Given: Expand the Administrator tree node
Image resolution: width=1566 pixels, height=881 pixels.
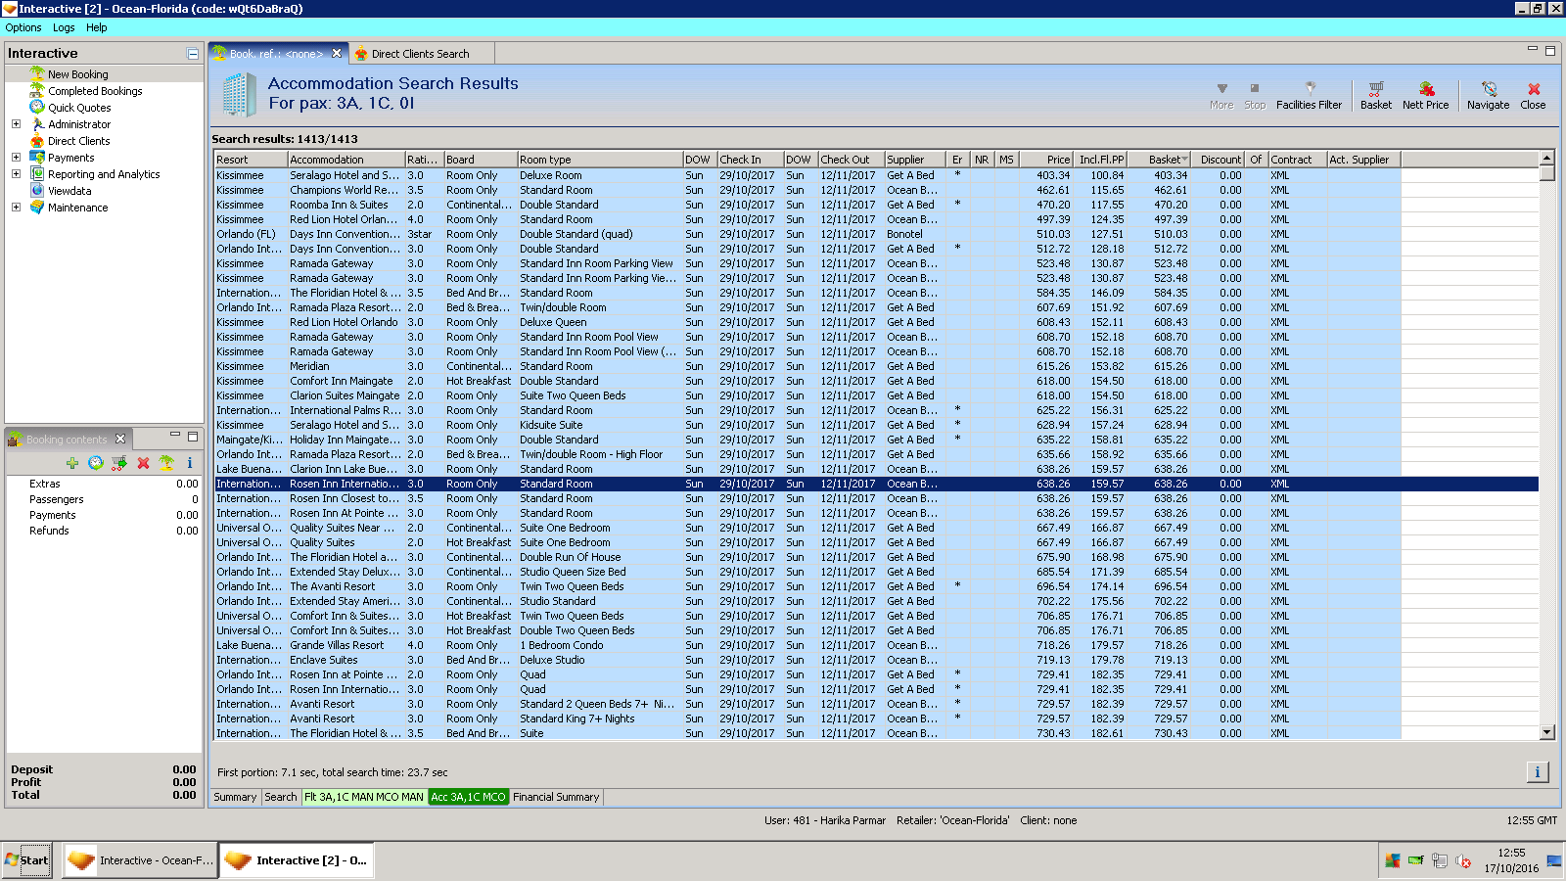Looking at the screenshot, I should (16, 124).
